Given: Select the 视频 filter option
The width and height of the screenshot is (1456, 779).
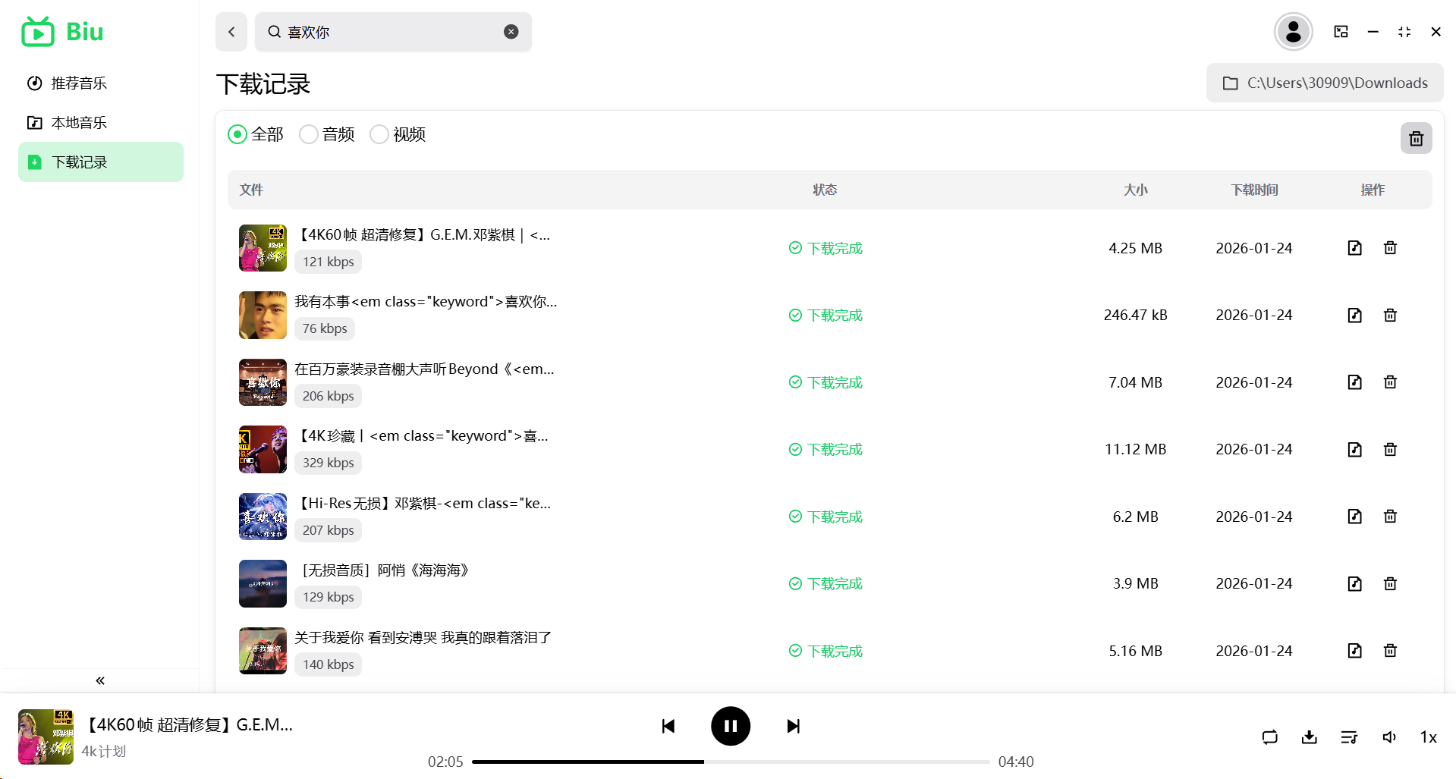Looking at the screenshot, I should (x=379, y=133).
